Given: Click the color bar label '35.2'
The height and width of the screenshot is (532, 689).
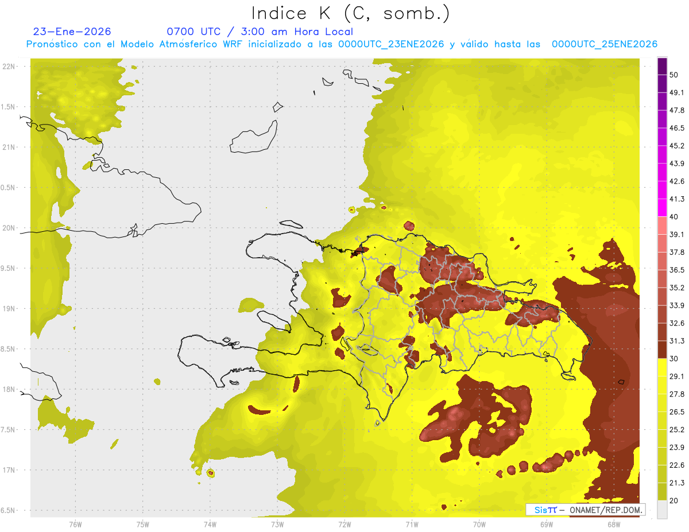Looking at the screenshot, I should (677, 288).
